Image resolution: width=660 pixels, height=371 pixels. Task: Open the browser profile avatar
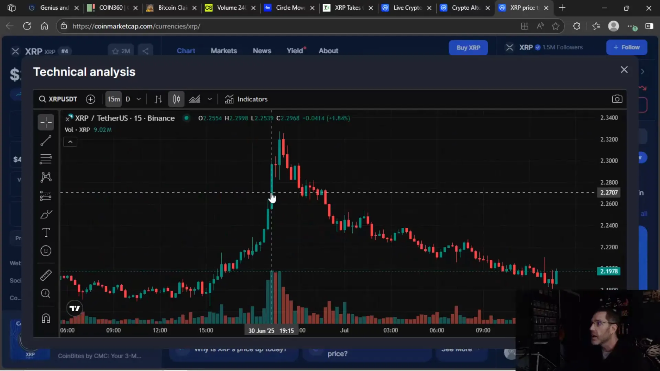[614, 26]
